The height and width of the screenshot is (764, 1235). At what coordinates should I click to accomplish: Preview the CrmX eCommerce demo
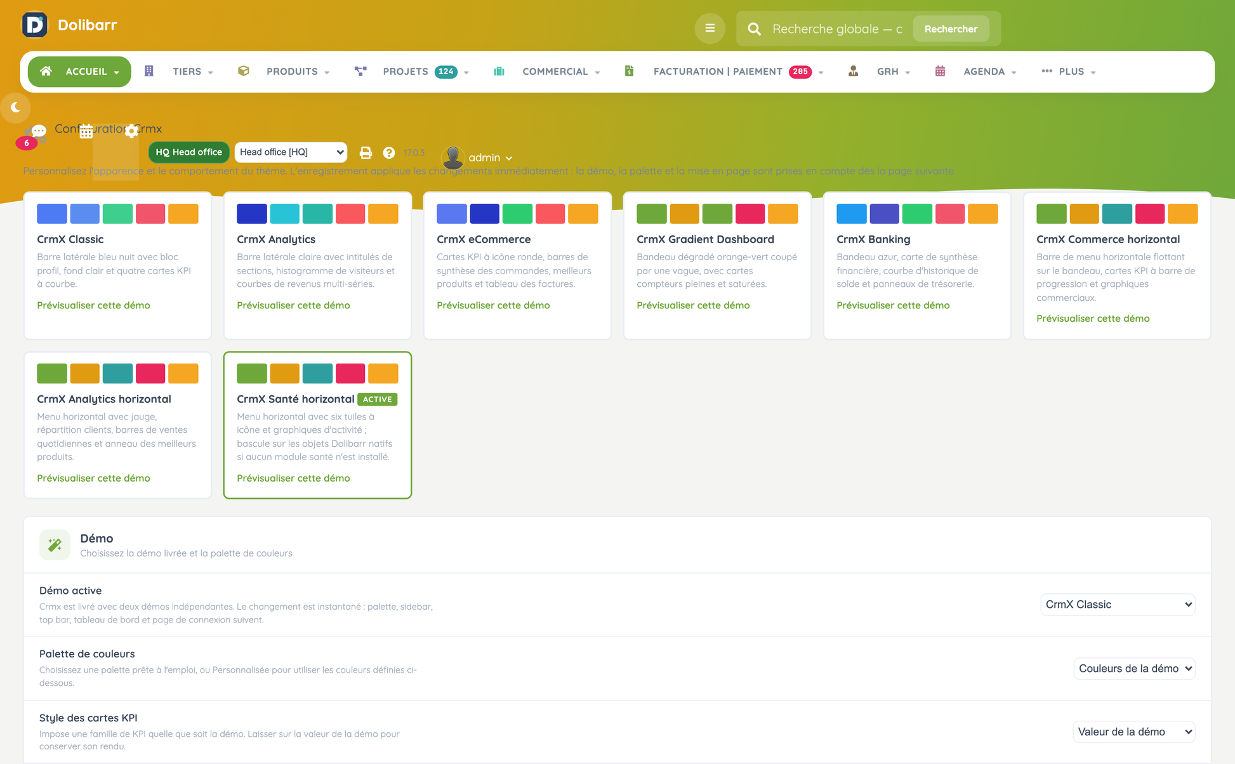click(493, 305)
